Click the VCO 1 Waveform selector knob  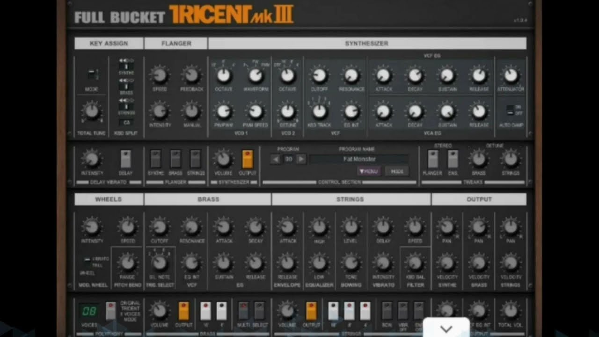point(256,75)
